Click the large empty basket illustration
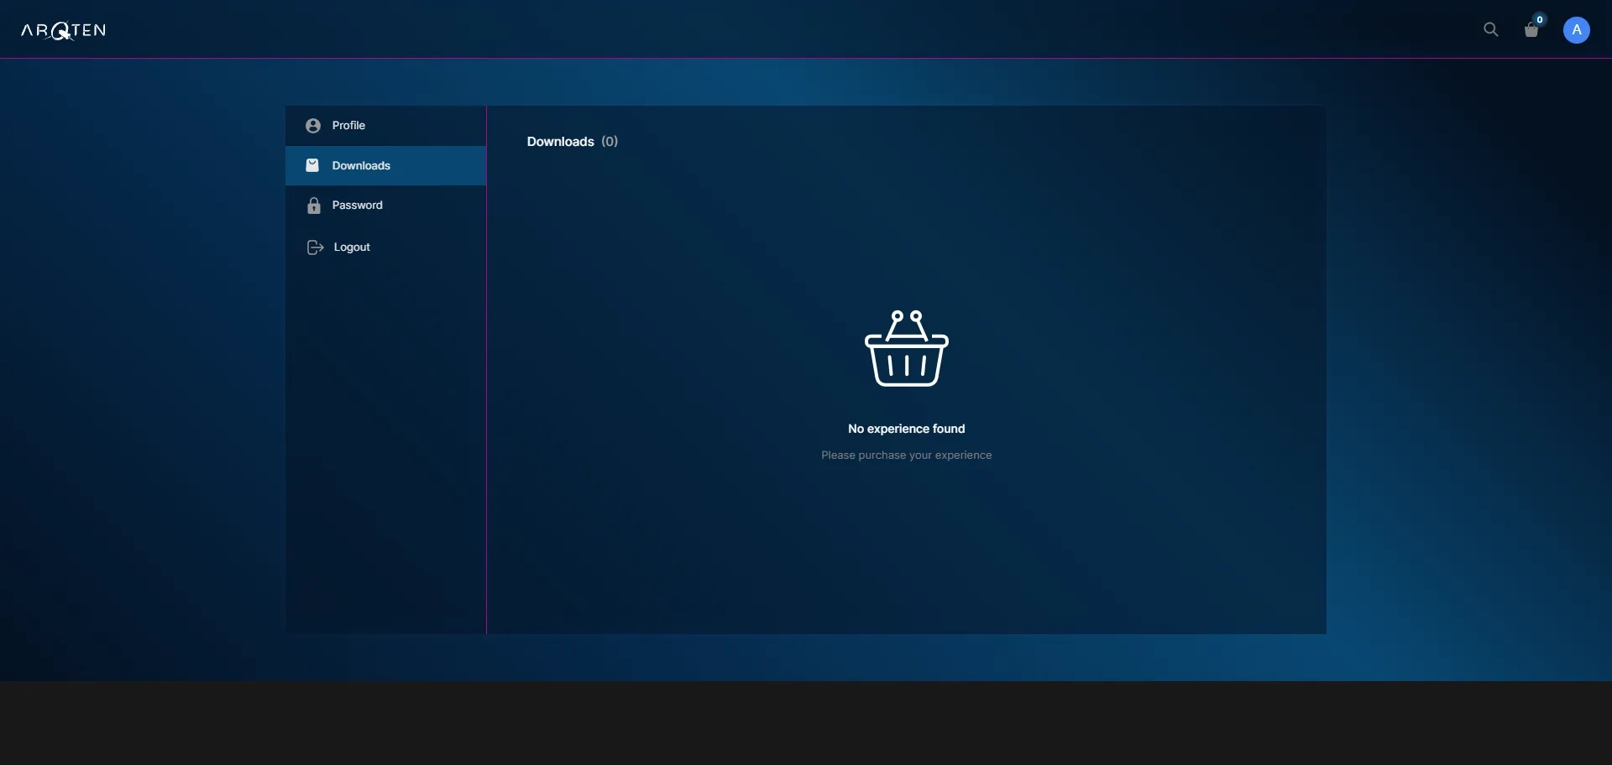The width and height of the screenshot is (1612, 765). pos(907,348)
